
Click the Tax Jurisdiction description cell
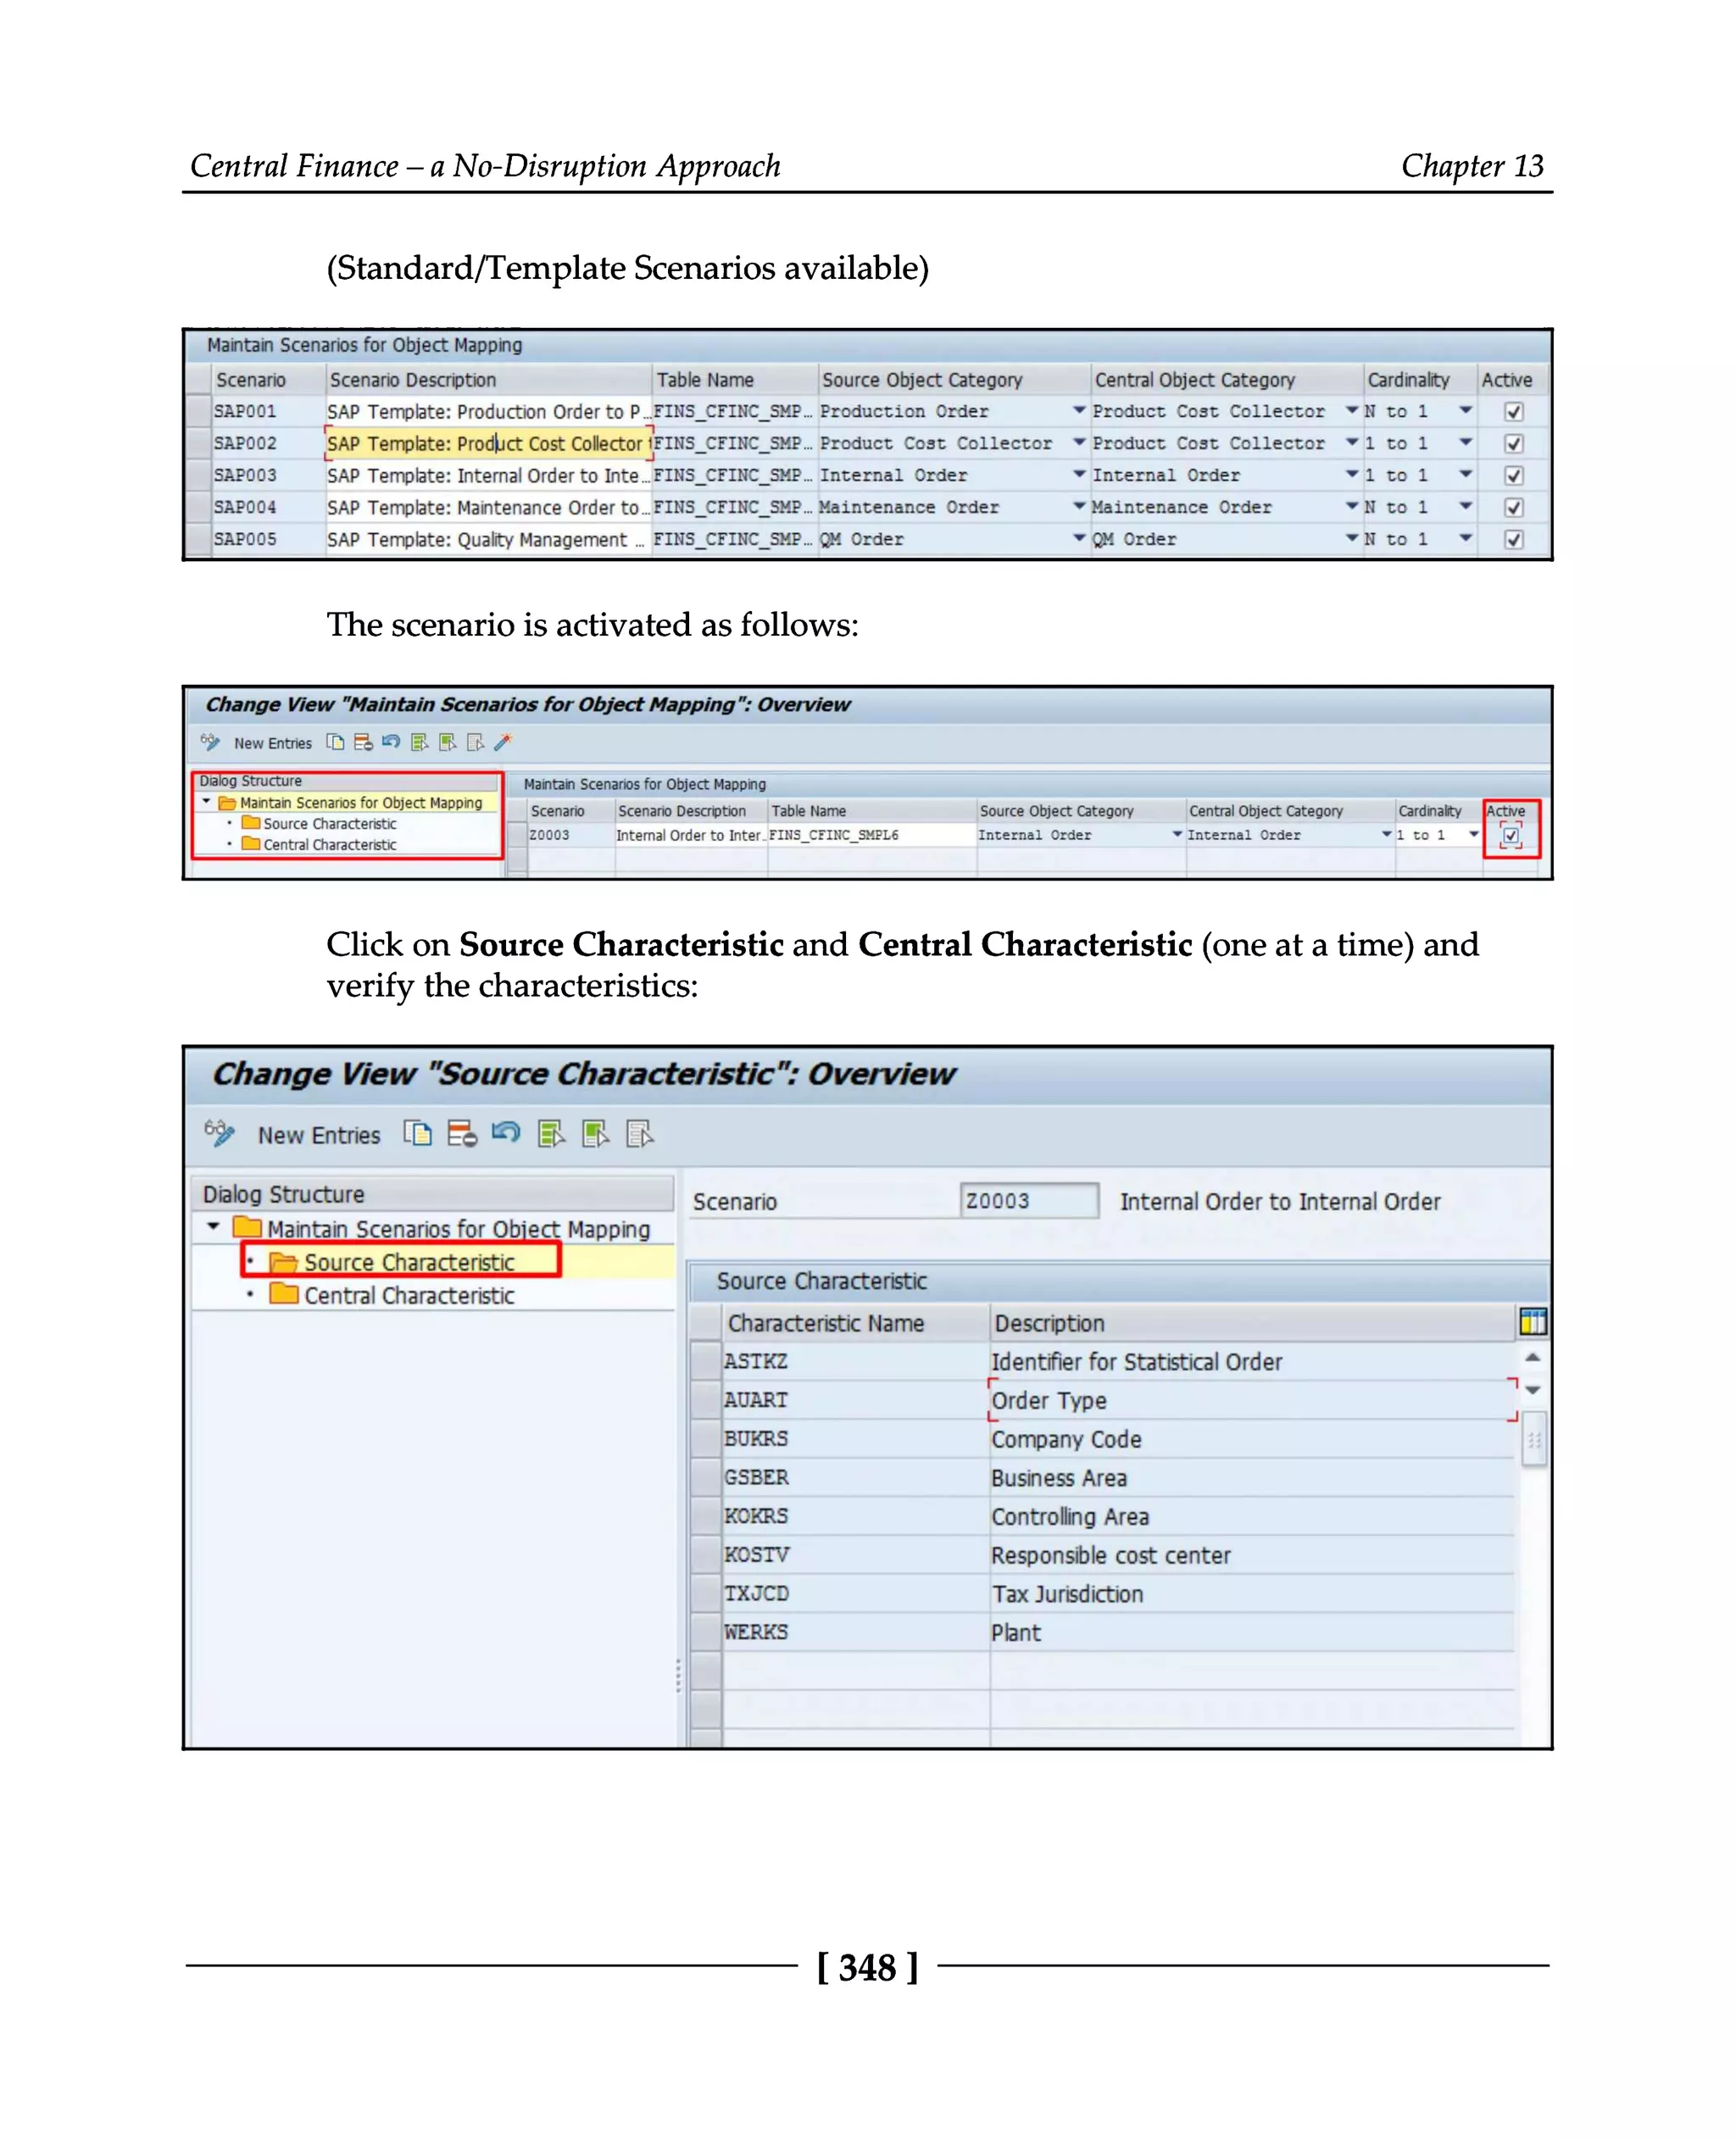tap(1253, 1593)
